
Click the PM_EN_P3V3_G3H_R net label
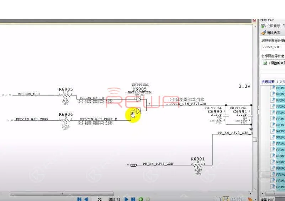(236, 133)
